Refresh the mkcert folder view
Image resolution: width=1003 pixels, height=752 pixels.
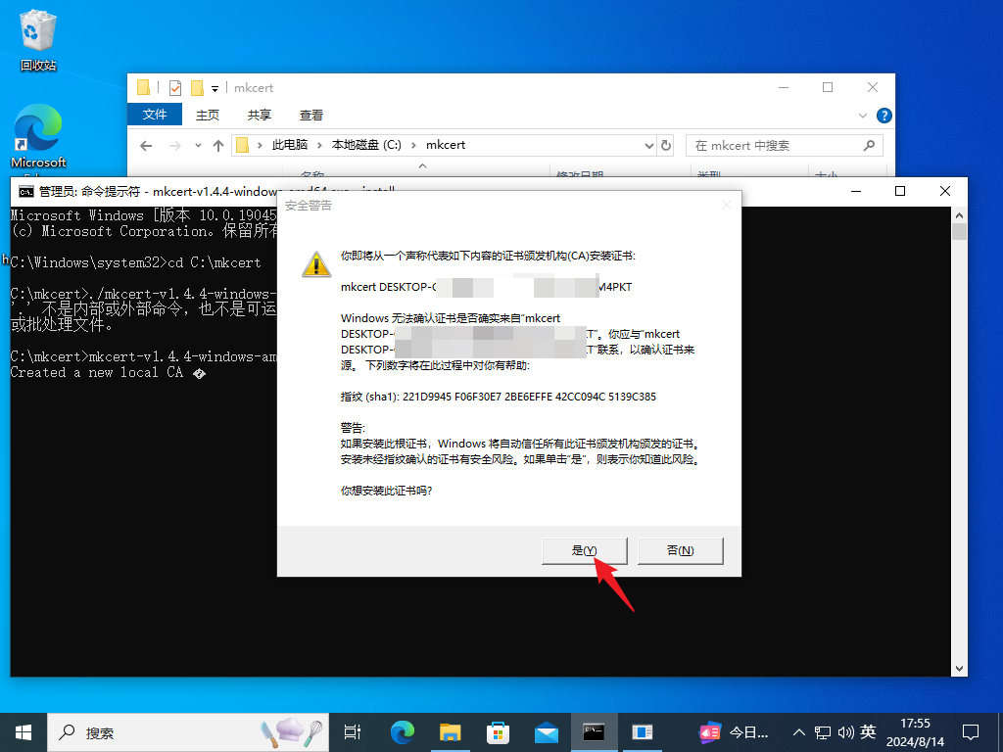[x=666, y=145]
